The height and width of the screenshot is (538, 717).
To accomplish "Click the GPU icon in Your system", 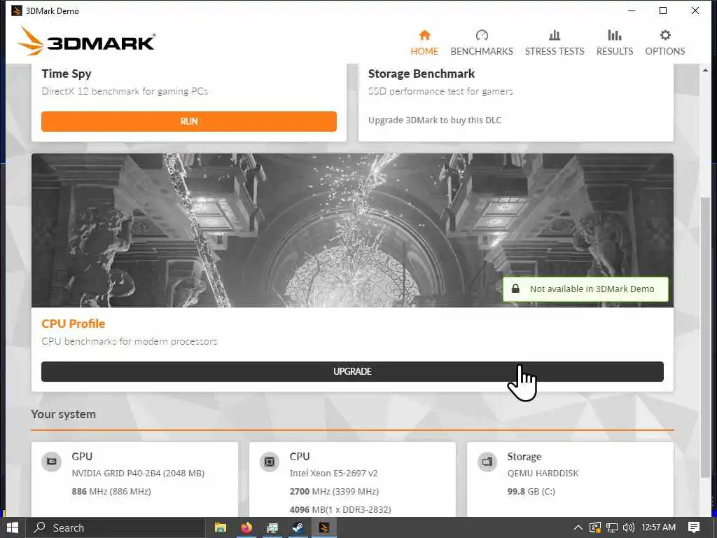I will click(x=52, y=462).
